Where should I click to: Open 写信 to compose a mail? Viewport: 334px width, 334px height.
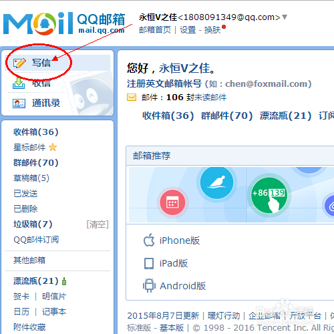(41, 63)
